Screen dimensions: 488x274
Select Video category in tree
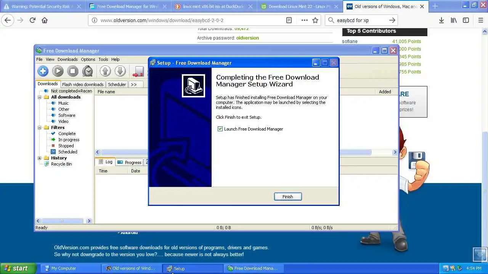tap(63, 121)
